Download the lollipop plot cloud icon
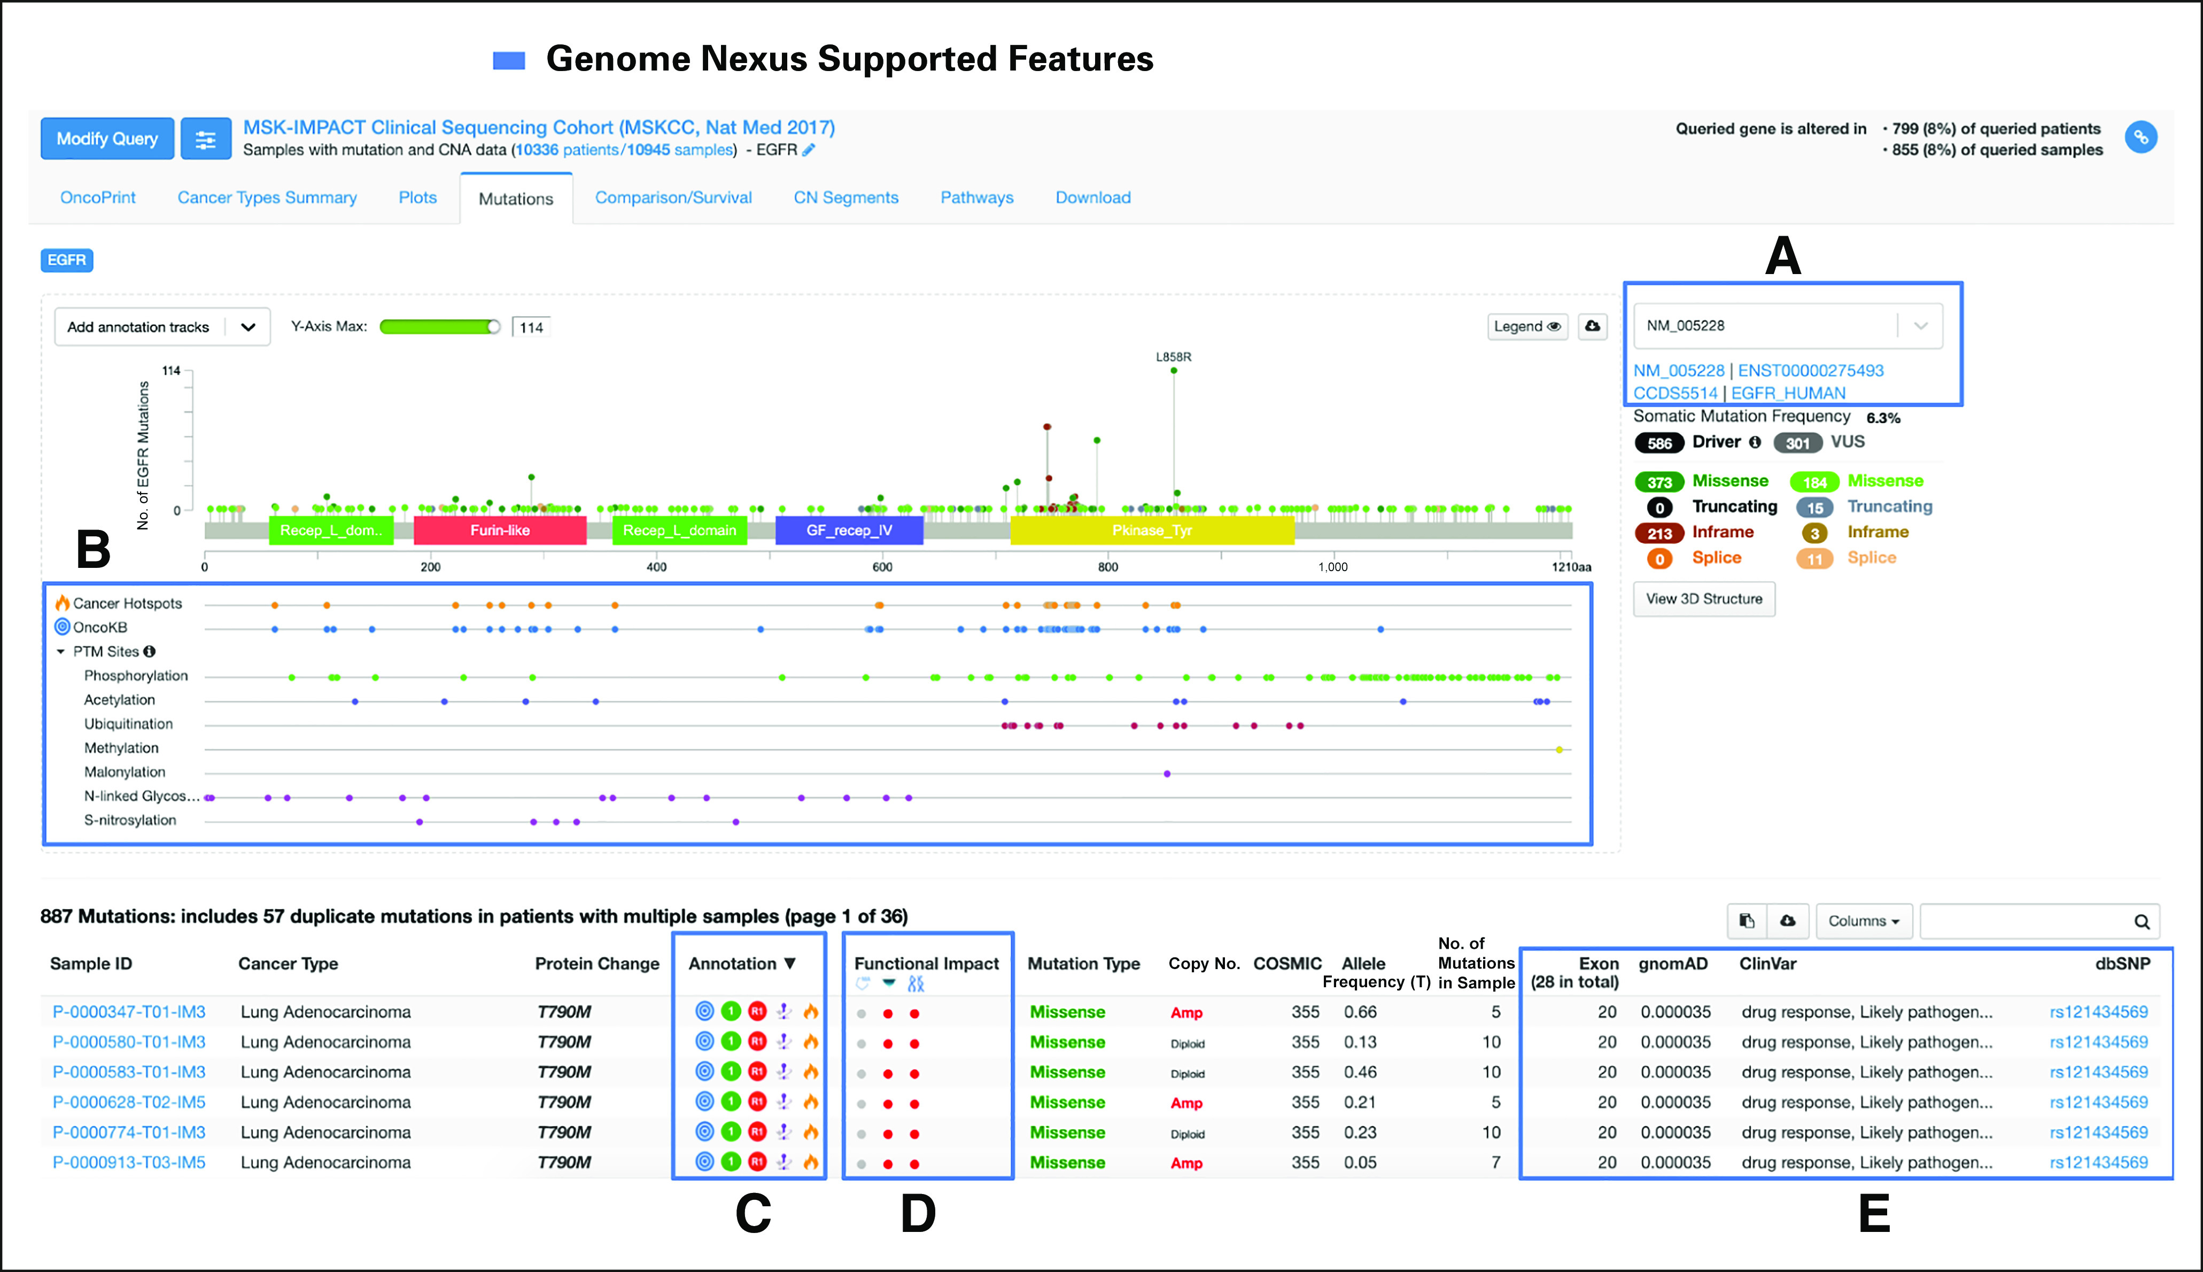This screenshot has height=1272, width=2203. (1592, 326)
